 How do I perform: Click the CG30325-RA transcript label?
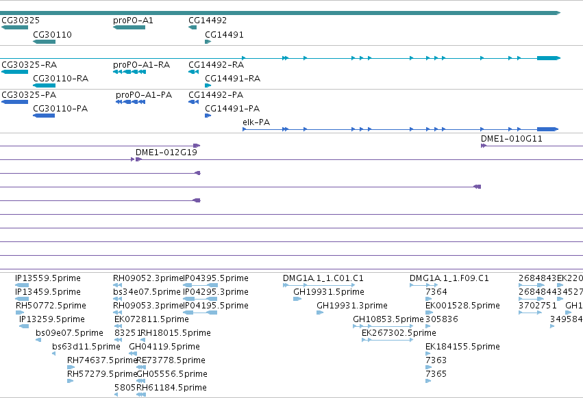point(29,65)
